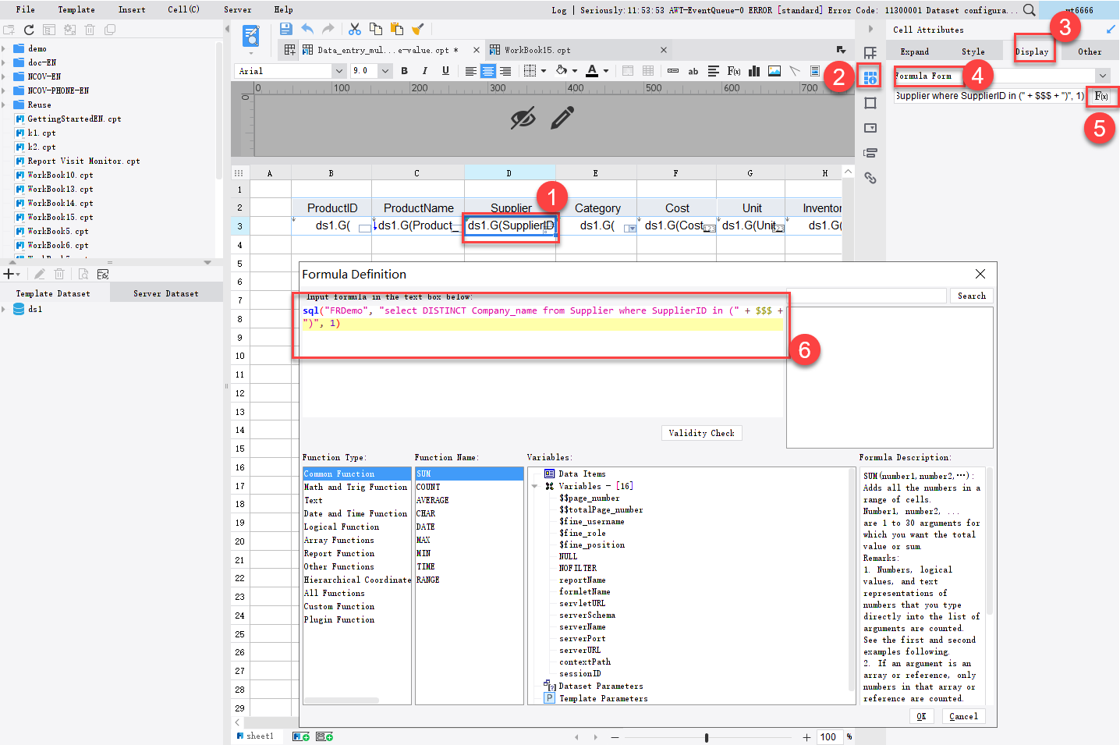The height and width of the screenshot is (745, 1120).
Task: Click the formula text input area
Action: [543, 359]
